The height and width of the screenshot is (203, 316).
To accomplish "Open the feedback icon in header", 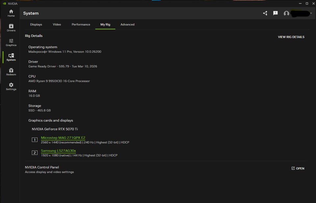I will (275, 13).
